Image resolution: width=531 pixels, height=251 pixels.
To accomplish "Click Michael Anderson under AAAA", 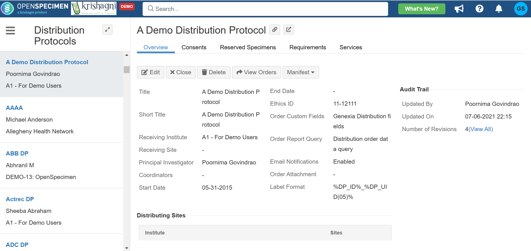I will pyautogui.click(x=29, y=120).
